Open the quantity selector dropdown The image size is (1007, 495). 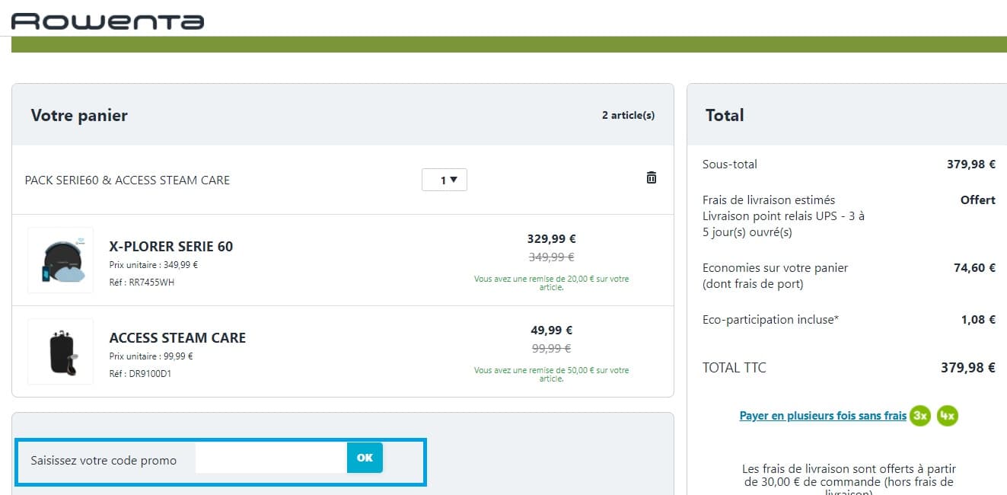445,179
